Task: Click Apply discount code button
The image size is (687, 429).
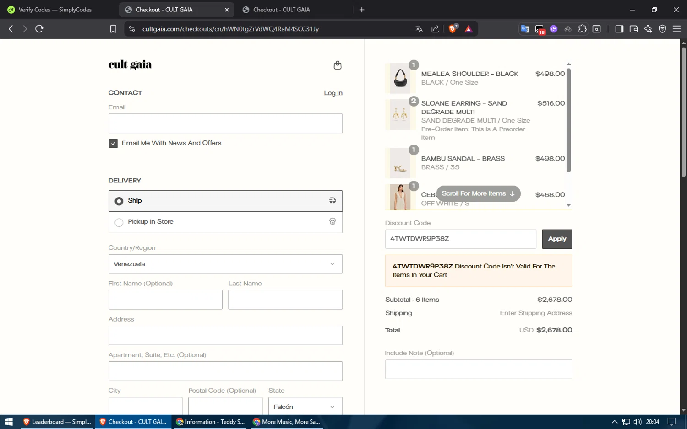Action: click(x=557, y=239)
